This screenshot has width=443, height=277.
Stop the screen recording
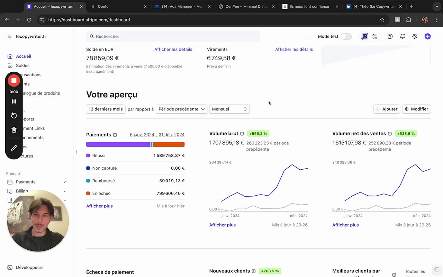tap(14, 81)
